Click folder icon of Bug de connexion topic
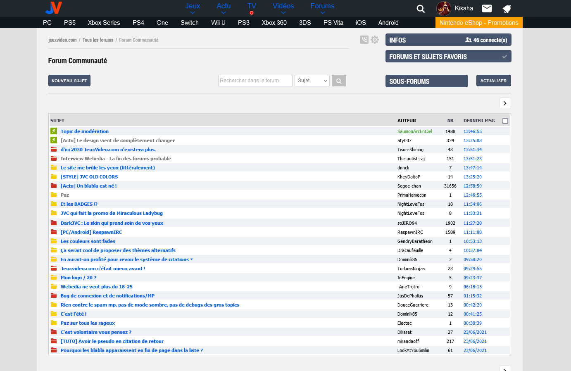The height and width of the screenshot is (371, 571). click(54, 295)
